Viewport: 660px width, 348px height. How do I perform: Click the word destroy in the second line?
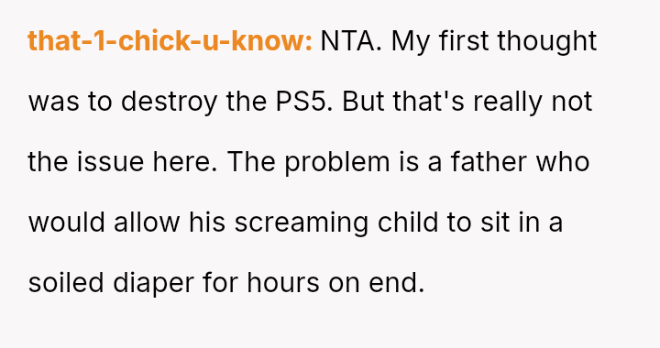pyautogui.click(x=169, y=103)
